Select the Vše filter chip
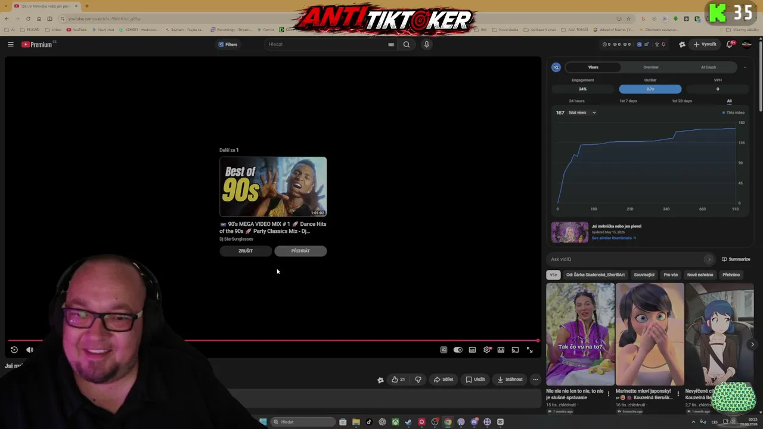This screenshot has width=763, height=429. 553,275
